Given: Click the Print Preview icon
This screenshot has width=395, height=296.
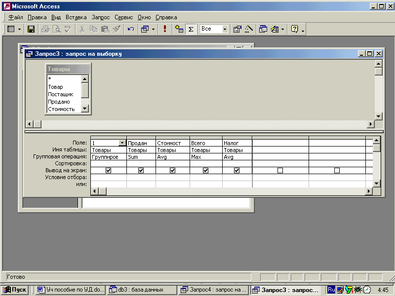Looking at the screenshot, I should click(57, 29).
